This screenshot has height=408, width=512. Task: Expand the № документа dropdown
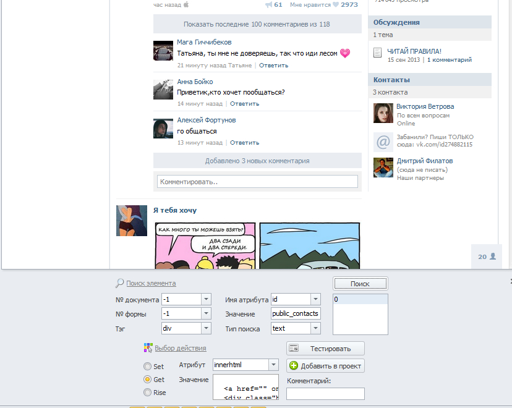point(206,299)
